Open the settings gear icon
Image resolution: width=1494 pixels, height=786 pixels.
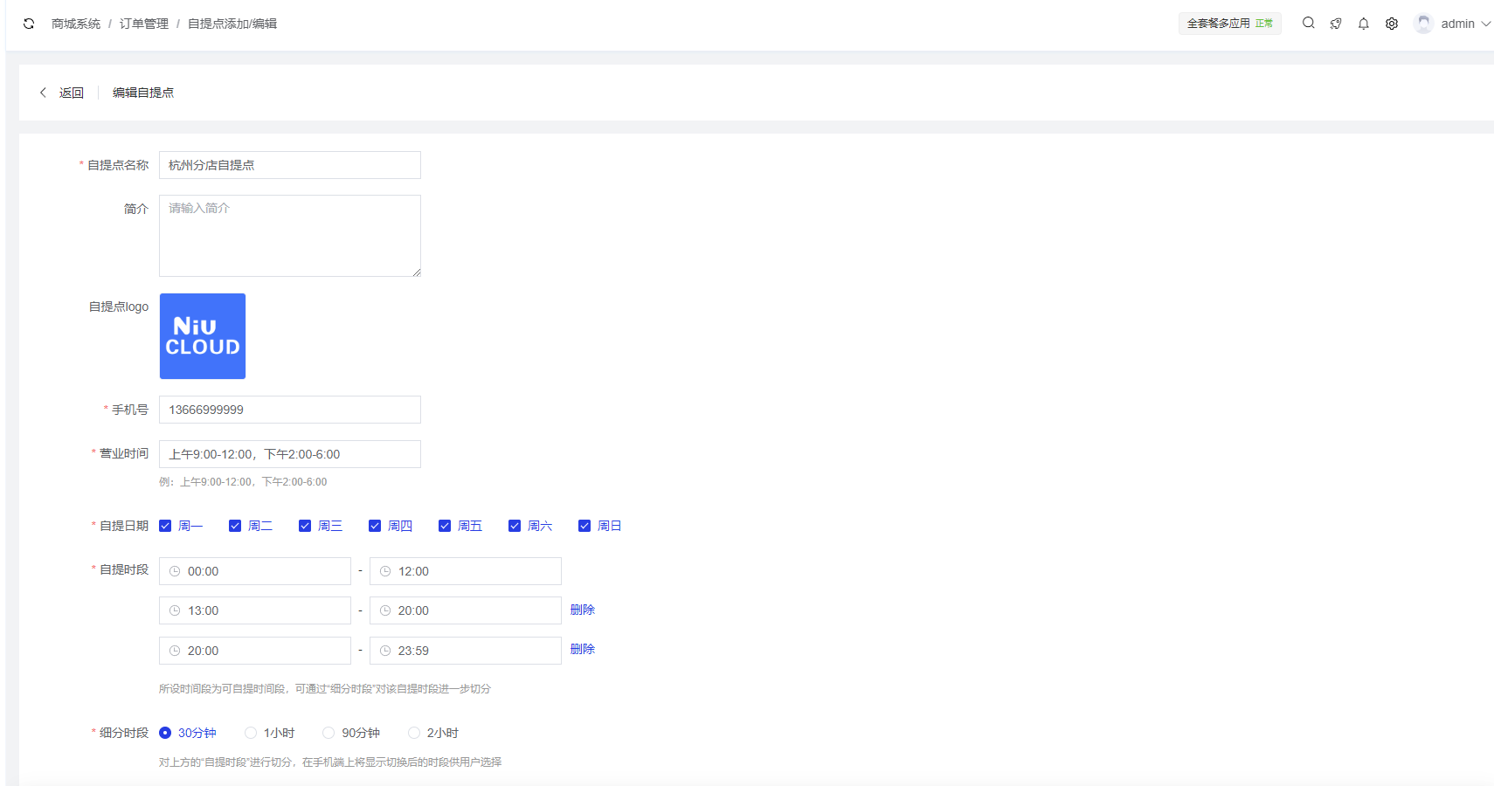pyautogui.click(x=1392, y=24)
